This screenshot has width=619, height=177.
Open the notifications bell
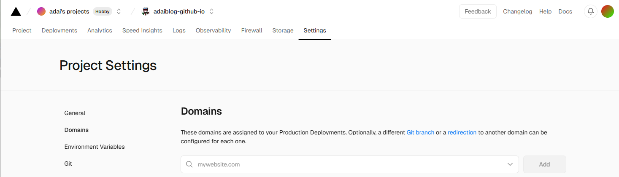coord(590,11)
